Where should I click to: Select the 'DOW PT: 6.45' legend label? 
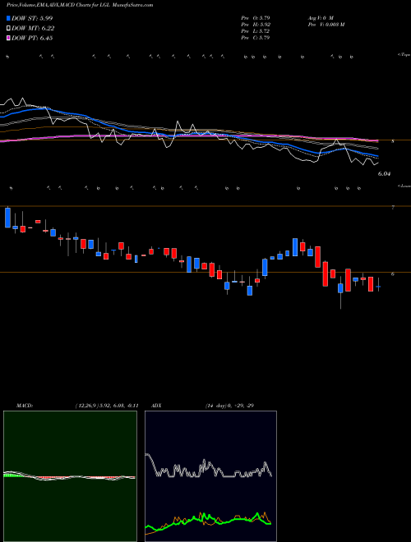pos(32,38)
